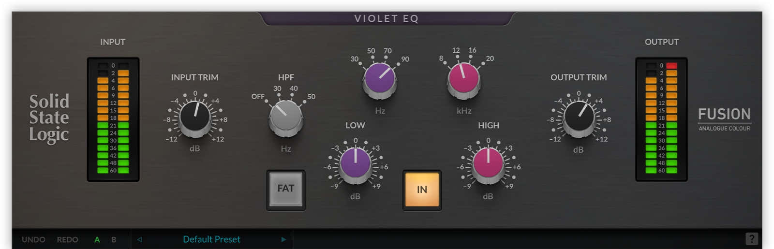The width and height of the screenshot is (774, 249).
Task: Select preset slot B
Action: pos(114,239)
